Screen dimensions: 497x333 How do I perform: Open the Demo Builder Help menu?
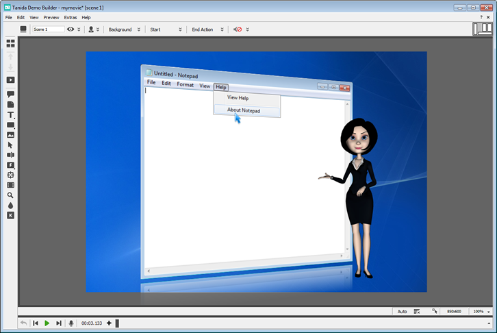[x=86, y=17]
